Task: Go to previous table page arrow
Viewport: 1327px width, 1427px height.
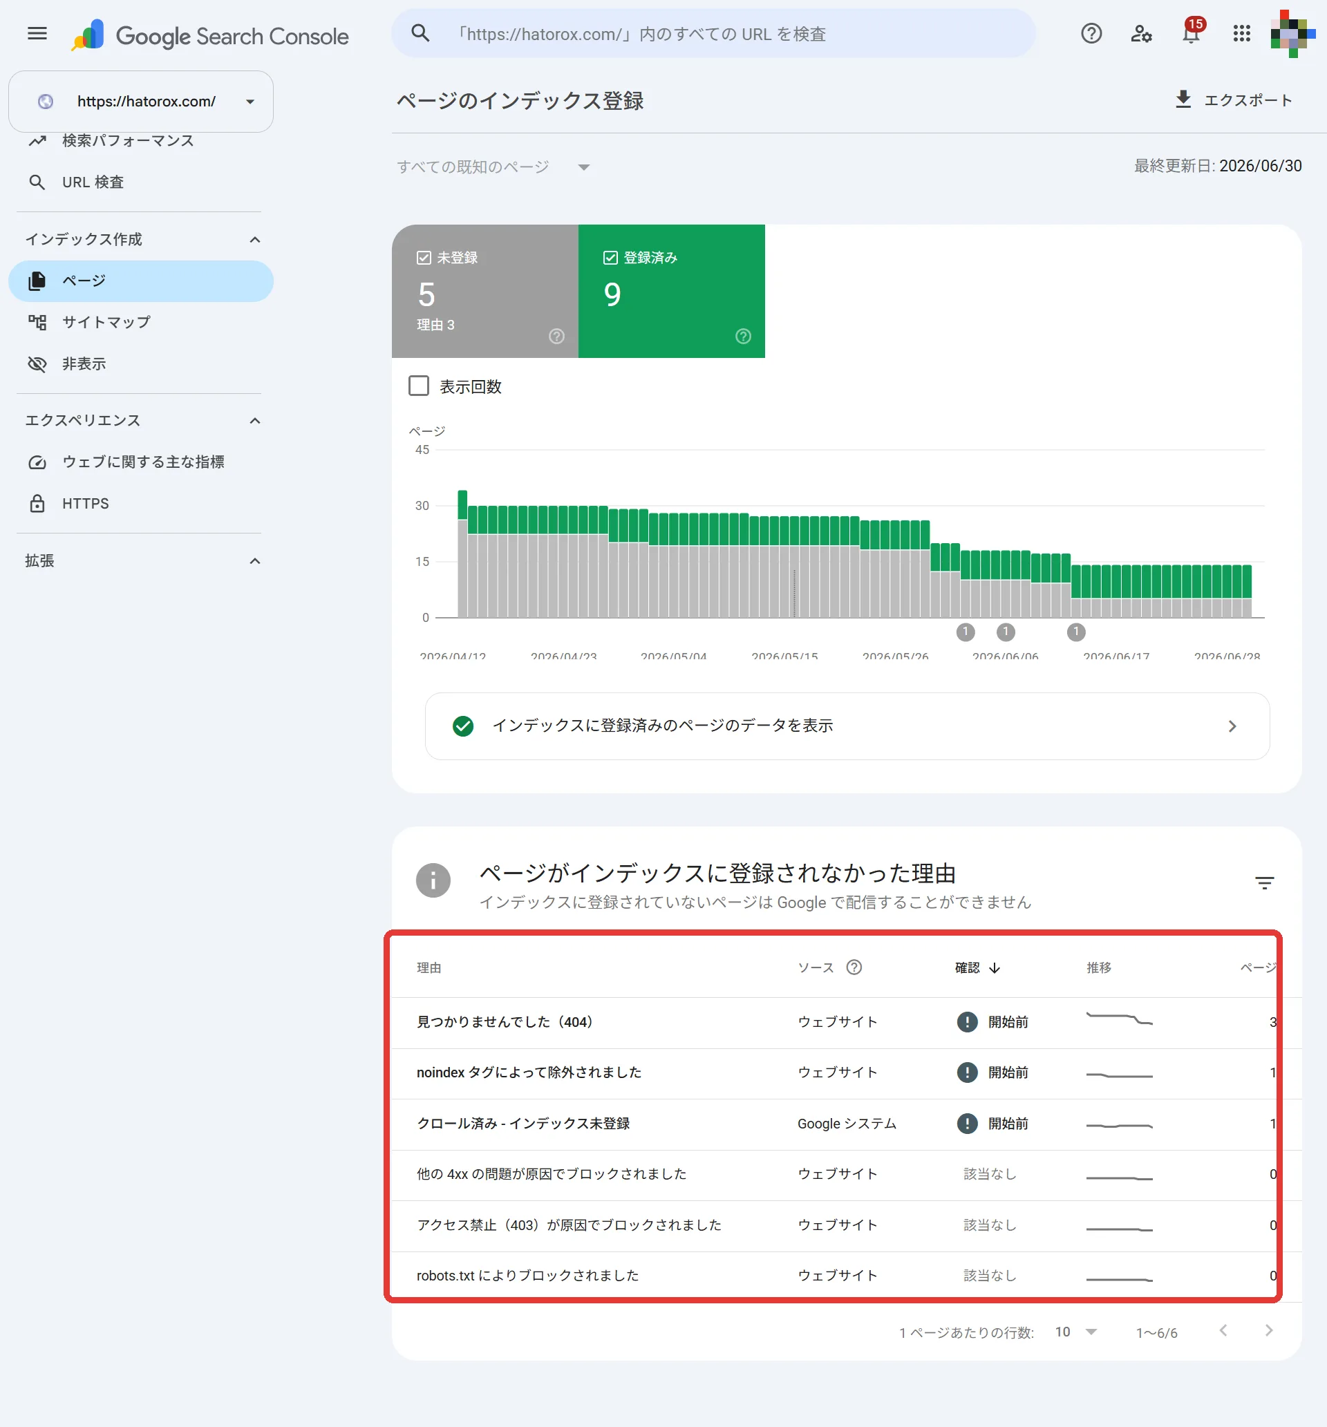Action: [x=1223, y=1331]
